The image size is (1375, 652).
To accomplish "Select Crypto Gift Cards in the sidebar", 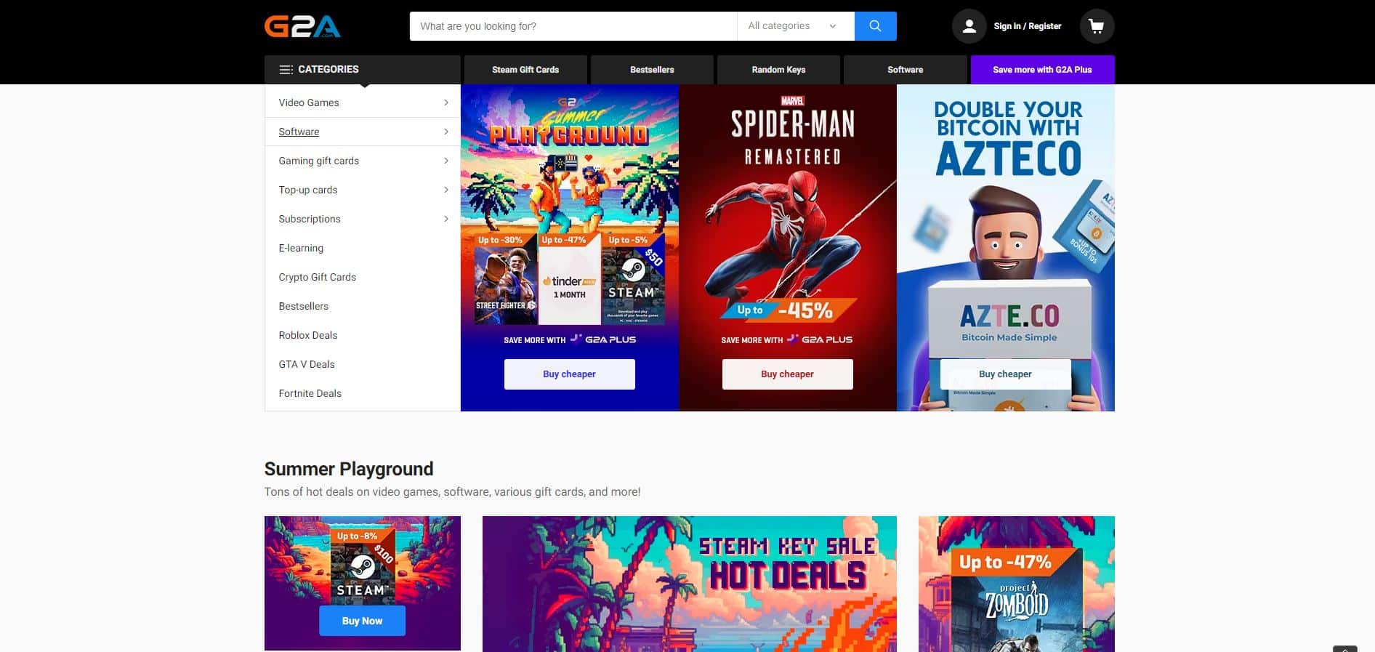I will 318,277.
